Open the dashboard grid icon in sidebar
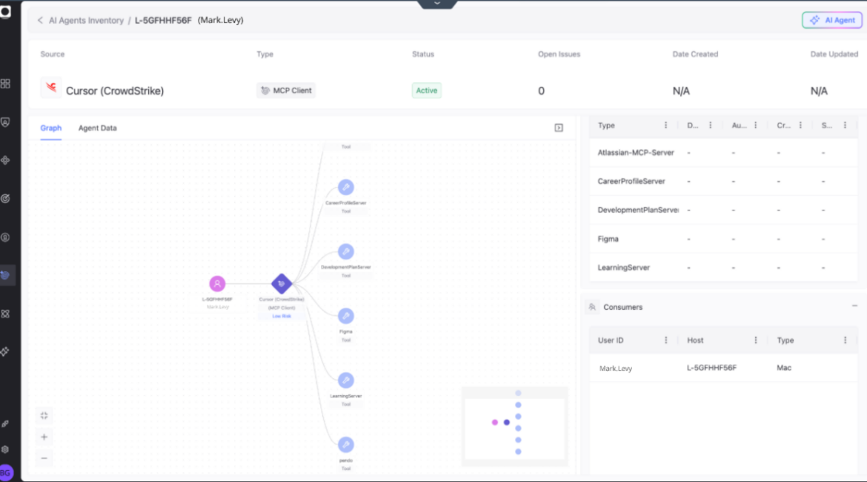The height and width of the screenshot is (482, 867). (7, 84)
